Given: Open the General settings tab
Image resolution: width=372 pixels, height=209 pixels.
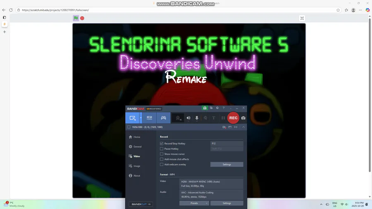Looking at the screenshot, I should 135,147.
